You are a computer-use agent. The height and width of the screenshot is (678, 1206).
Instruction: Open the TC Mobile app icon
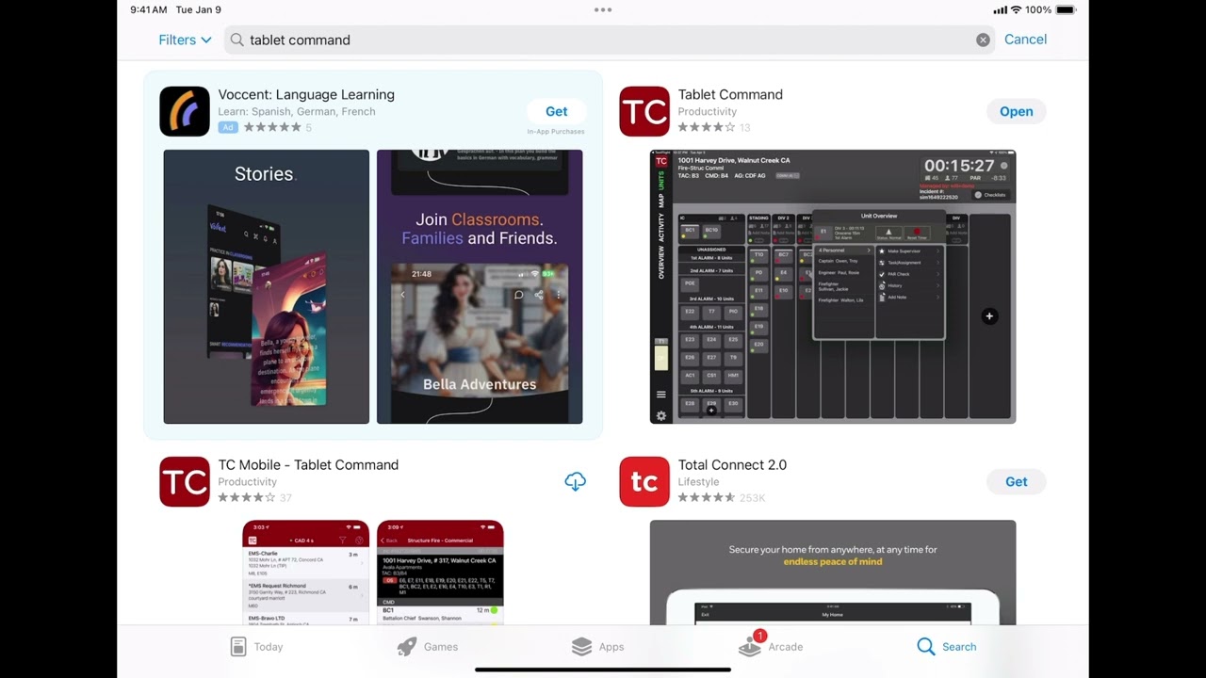(x=185, y=481)
